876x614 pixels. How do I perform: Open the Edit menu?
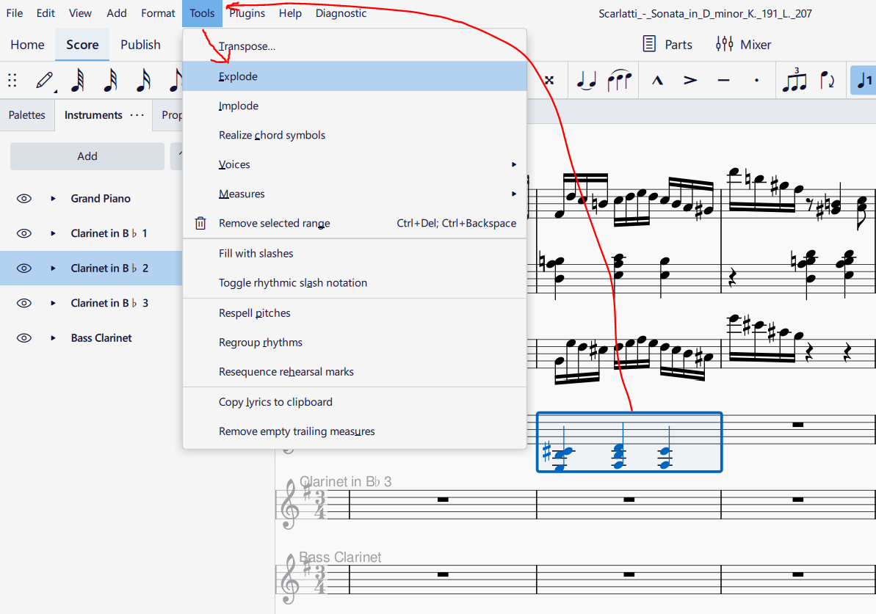tap(46, 13)
